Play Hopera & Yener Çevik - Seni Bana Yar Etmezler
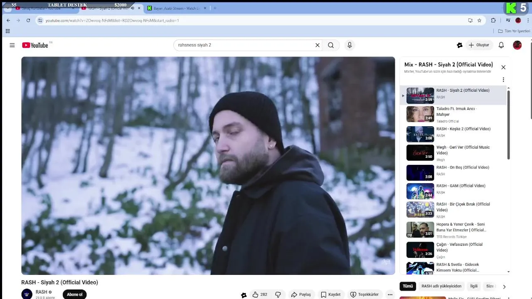This screenshot has width=532, height=299. pyautogui.click(x=453, y=230)
